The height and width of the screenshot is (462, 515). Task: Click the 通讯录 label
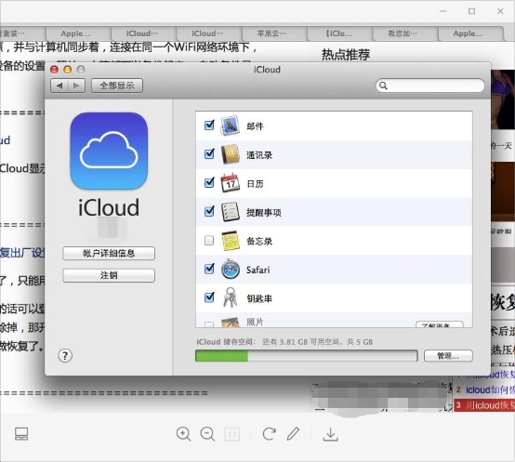(x=259, y=155)
